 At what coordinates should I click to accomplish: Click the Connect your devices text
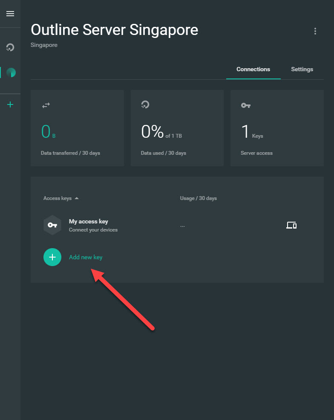(x=93, y=230)
